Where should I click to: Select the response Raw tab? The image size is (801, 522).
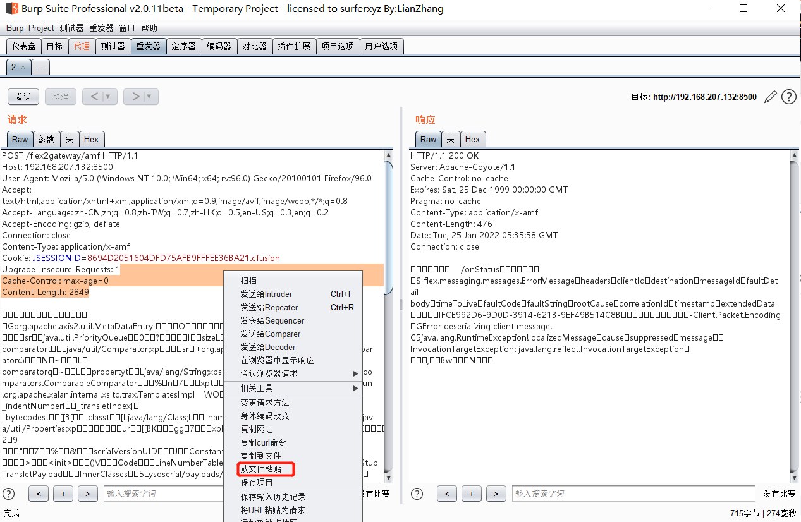click(x=428, y=139)
